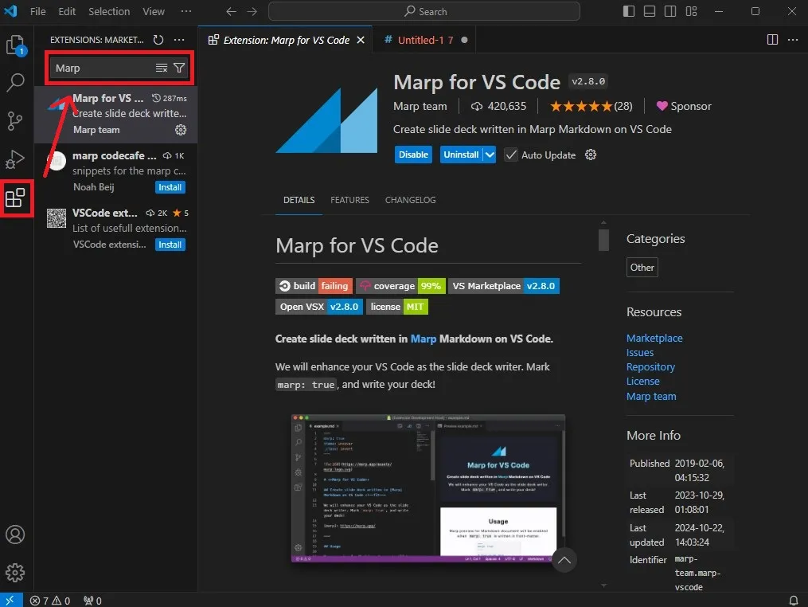This screenshot has width=808, height=607.
Task: Click the five-star rating
Action: pyautogui.click(x=591, y=106)
